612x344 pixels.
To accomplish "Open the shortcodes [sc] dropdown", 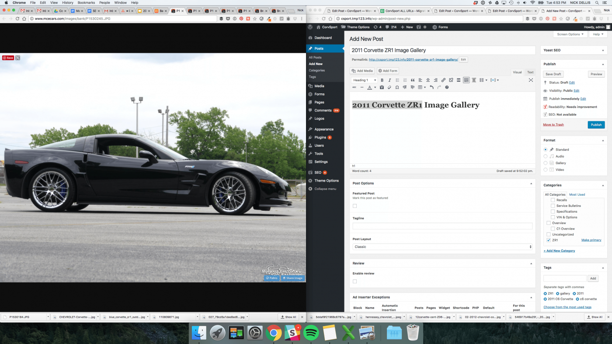I will coord(494,80).
